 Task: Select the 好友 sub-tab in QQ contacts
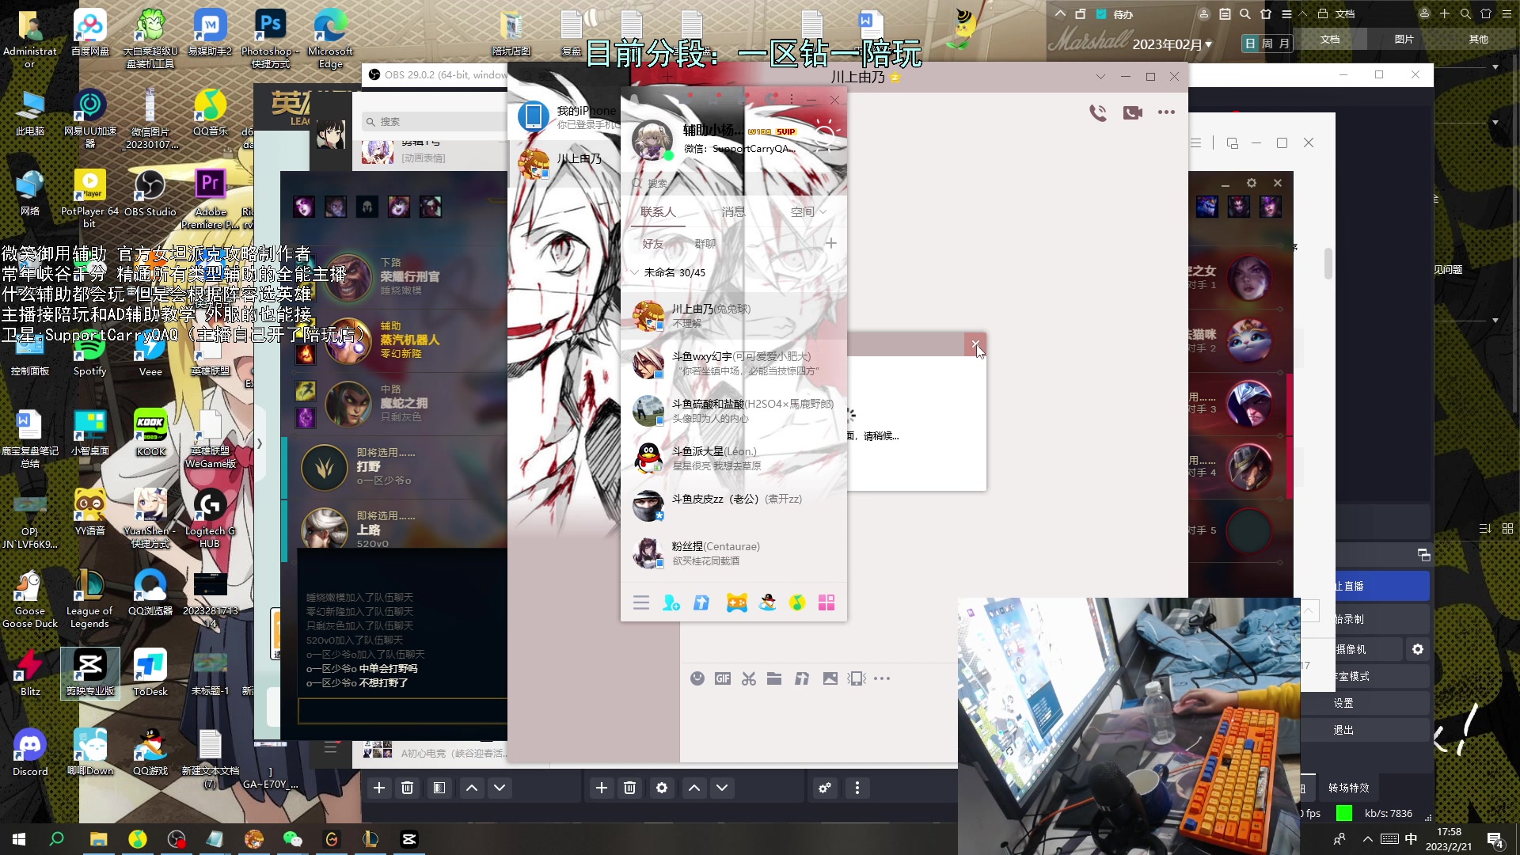tap(653, 244)
